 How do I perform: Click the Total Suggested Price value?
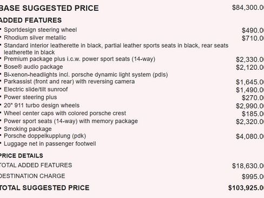click(246, 188)
